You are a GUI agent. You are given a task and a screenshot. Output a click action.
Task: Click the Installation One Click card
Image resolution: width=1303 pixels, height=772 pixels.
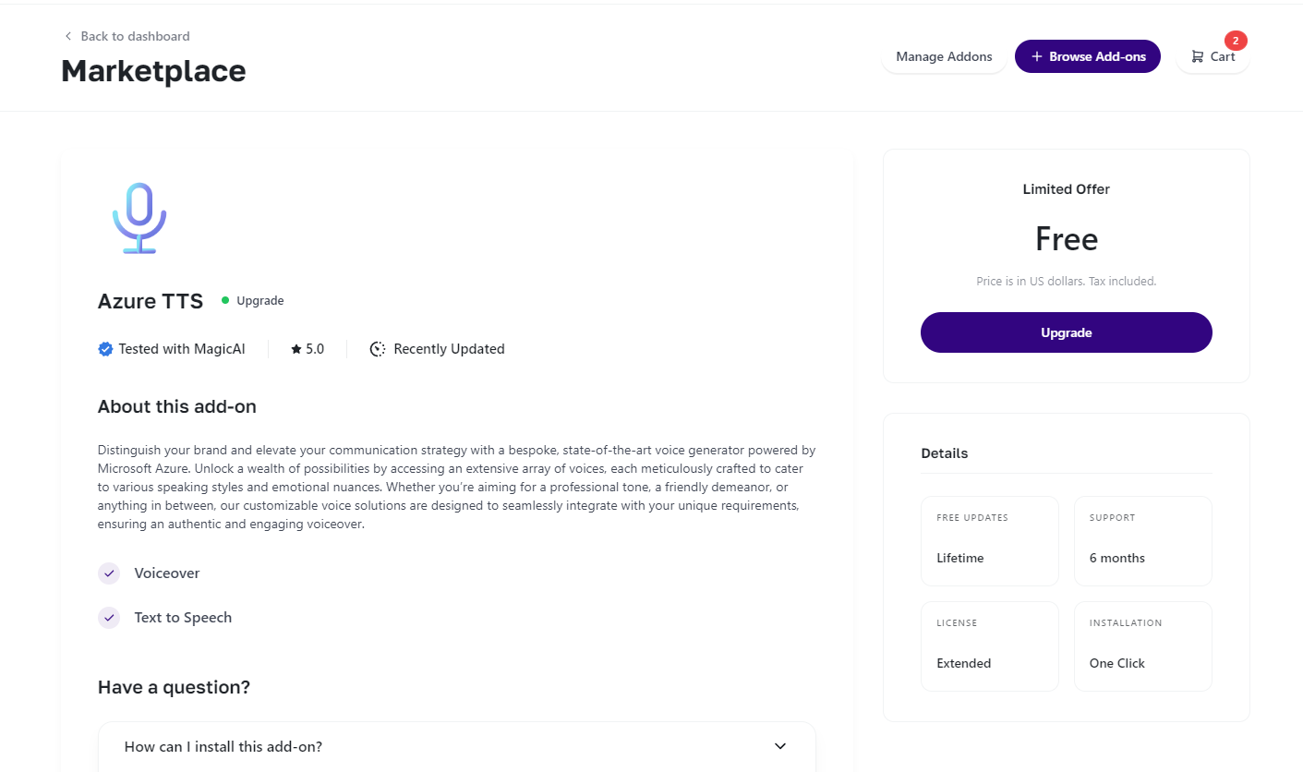pos(1142,646)
